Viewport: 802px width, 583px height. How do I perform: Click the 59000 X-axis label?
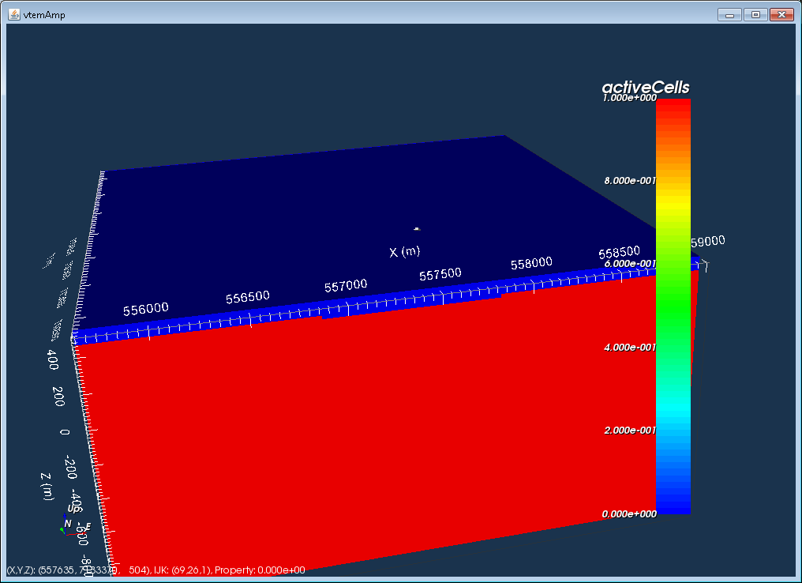pos(708,241)
